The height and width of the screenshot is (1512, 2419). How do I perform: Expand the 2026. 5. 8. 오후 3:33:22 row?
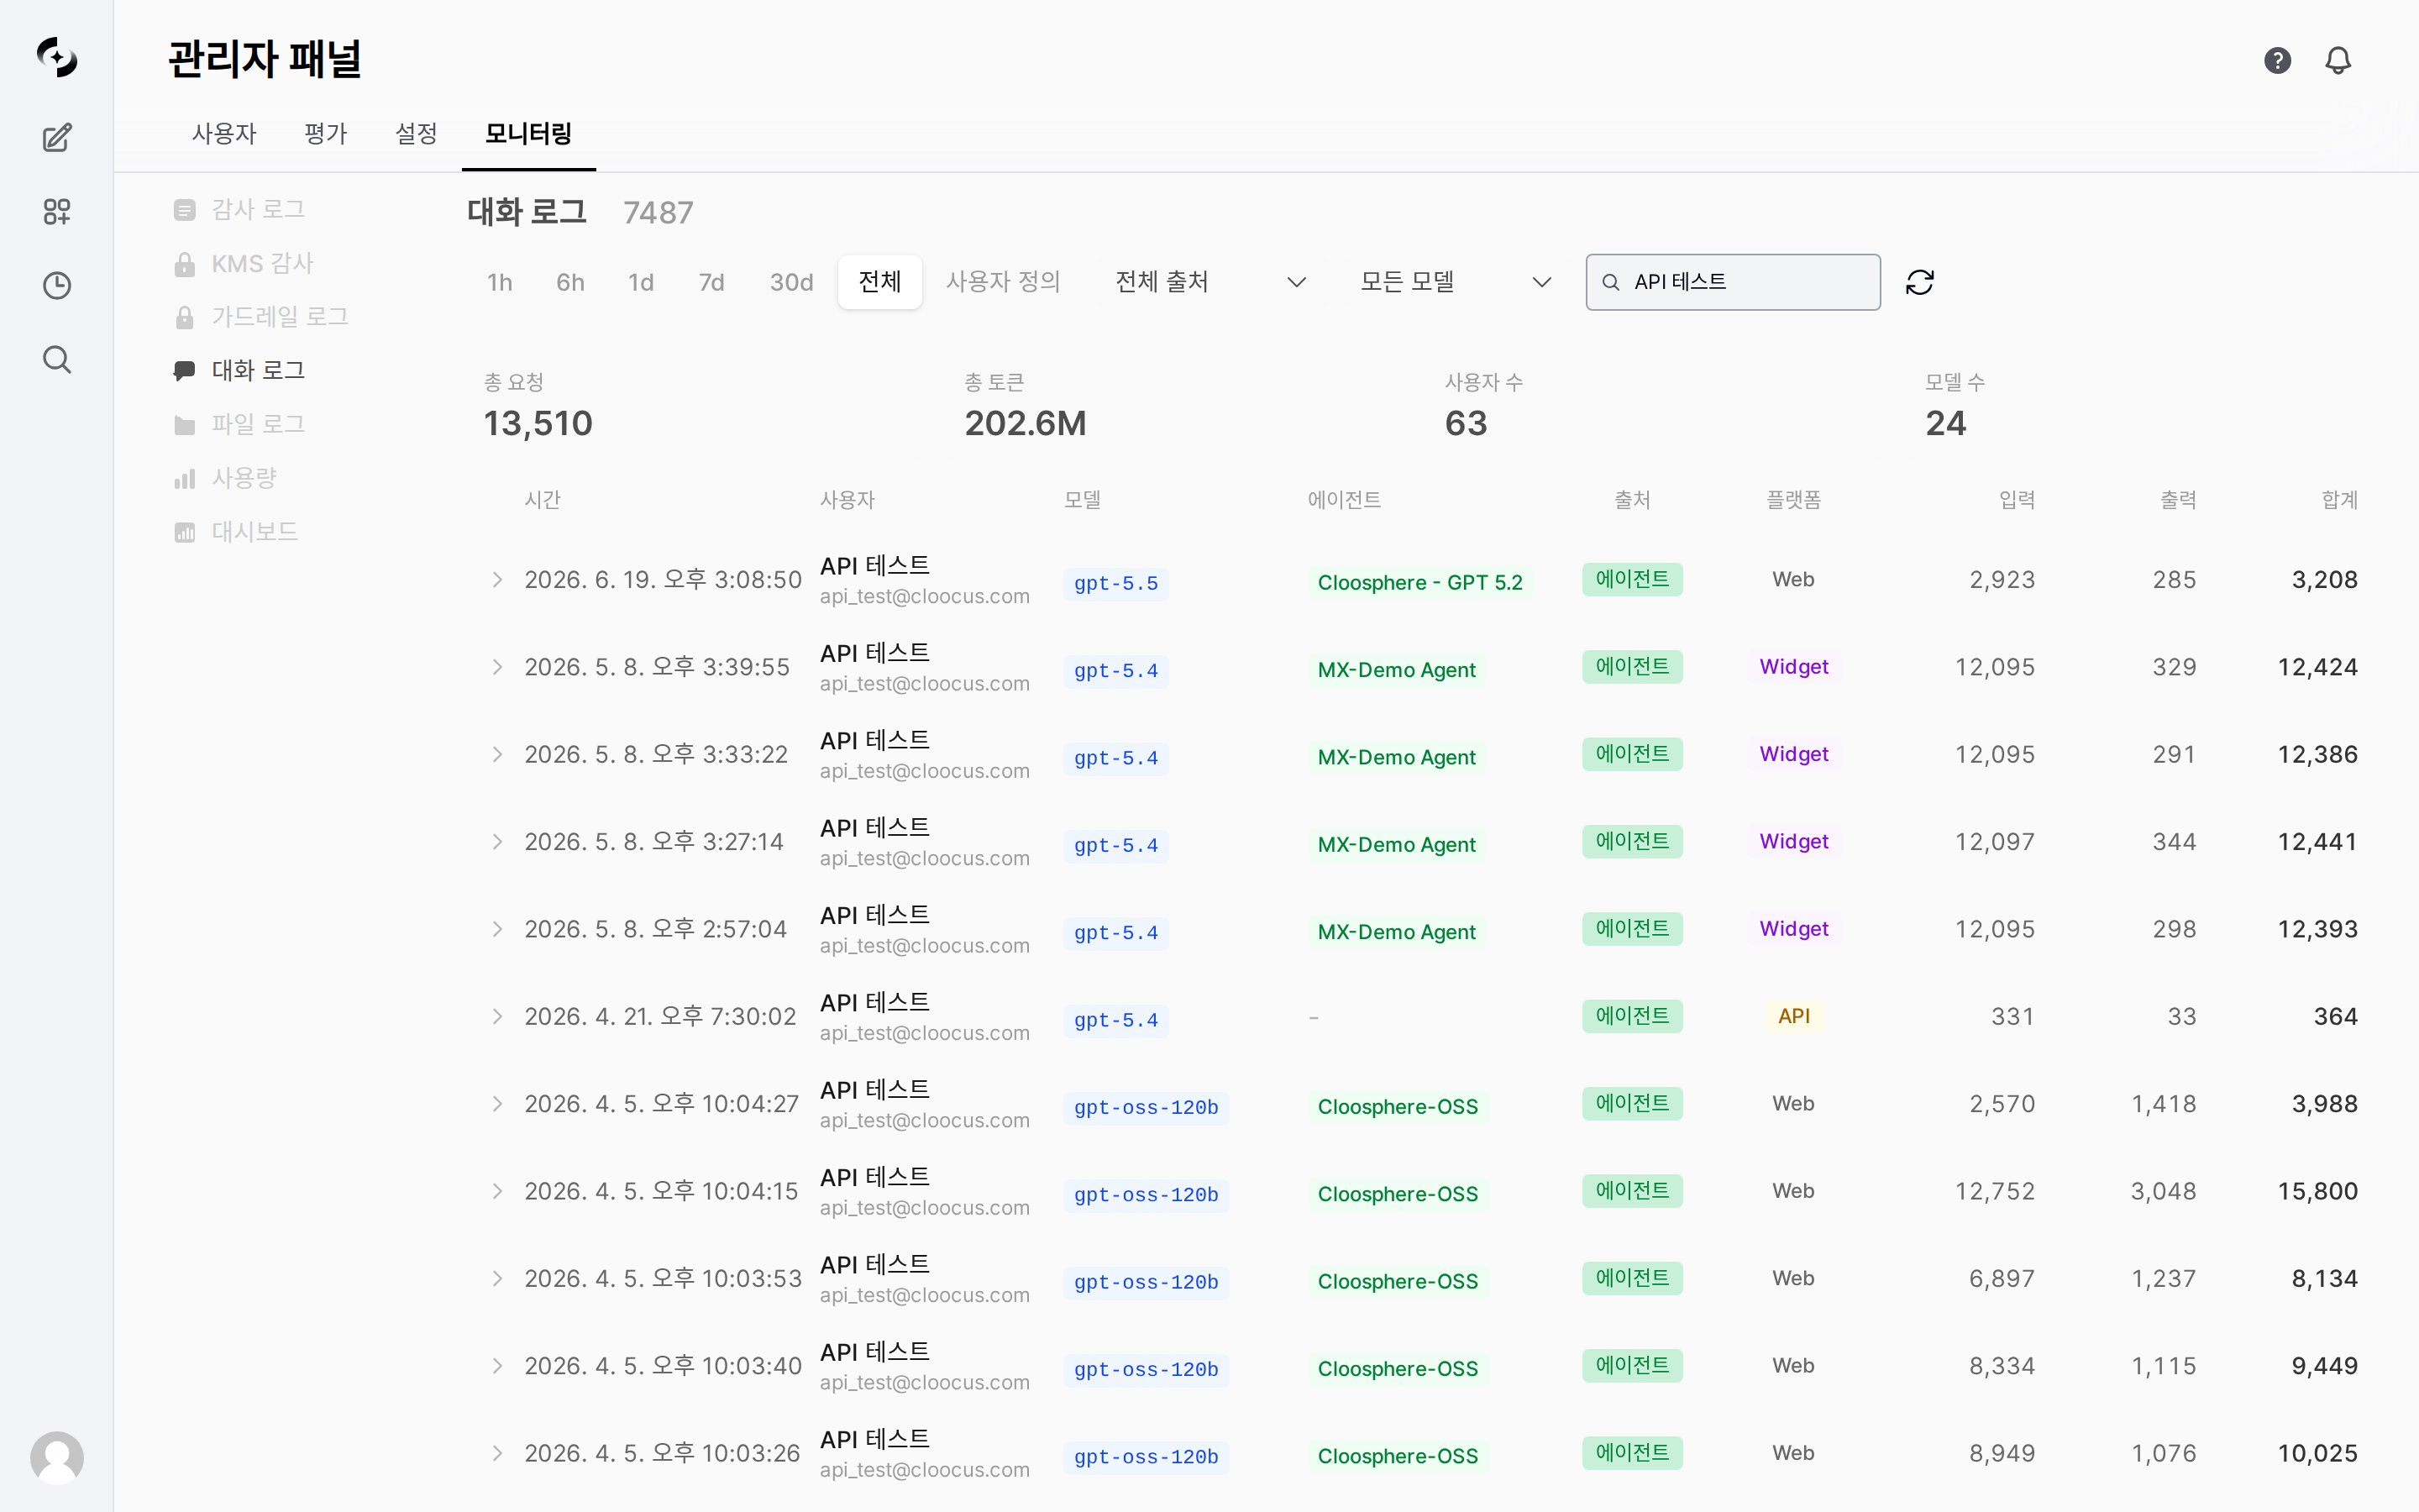(496, 754)
